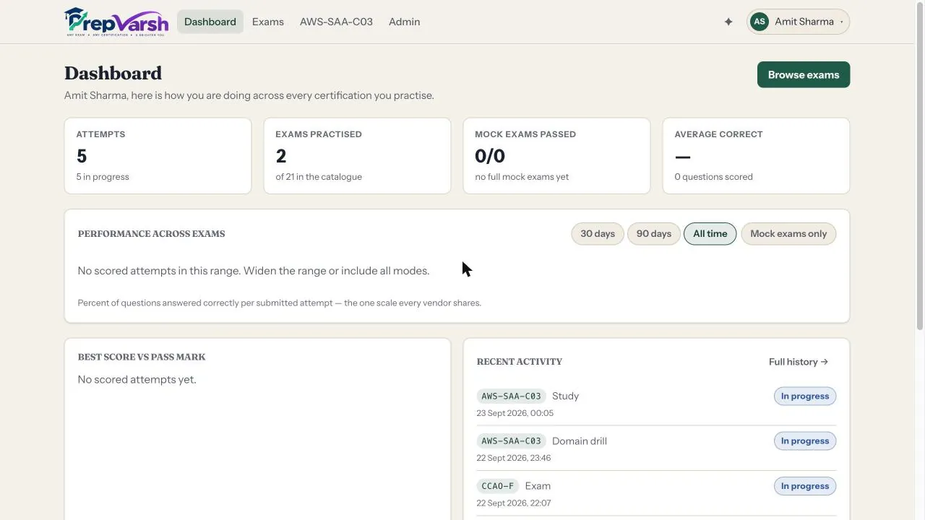Select the 90 days range
The width and height of the screenshot is (925, 520).
pyautogui.click(x=654, y=233)
